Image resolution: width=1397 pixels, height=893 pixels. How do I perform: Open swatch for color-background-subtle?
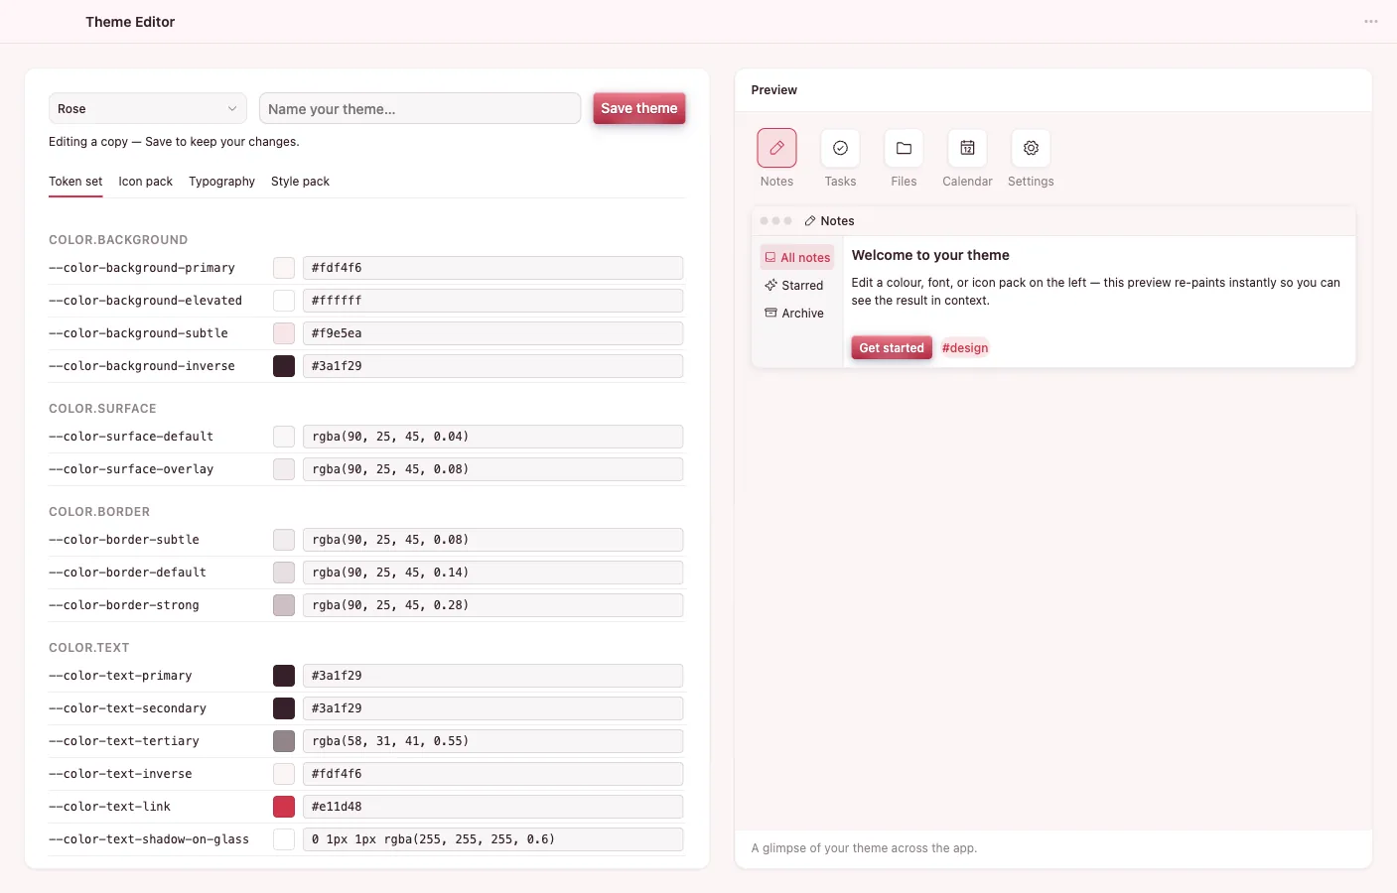[x=284, y=333]
